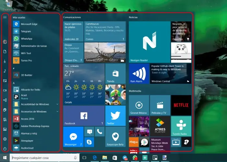The height and width of the screenshot is (162, 227).
Task: Open the Tienda store tile
Action: (115, 74)
